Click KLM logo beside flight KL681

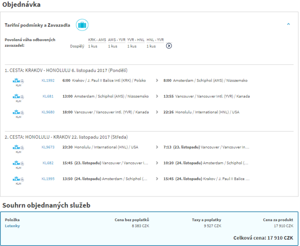(18, 97)
